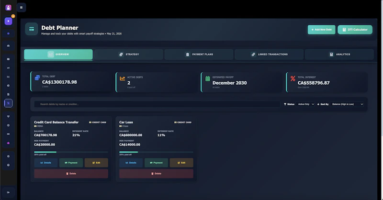This screenshot has width=383, height=200.
Task: Click the 11% interest rate value
Action: pyautogui.click(x=161, y=135)
